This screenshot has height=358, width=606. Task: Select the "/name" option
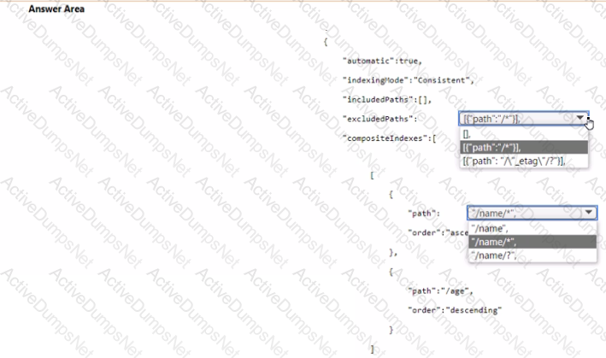coord(532,228)
